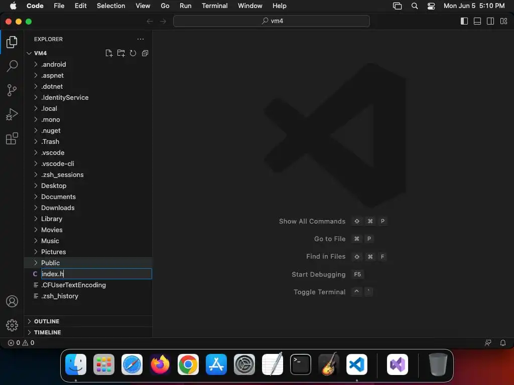Launch Google Chrome from the dock

tap(188, 364)
